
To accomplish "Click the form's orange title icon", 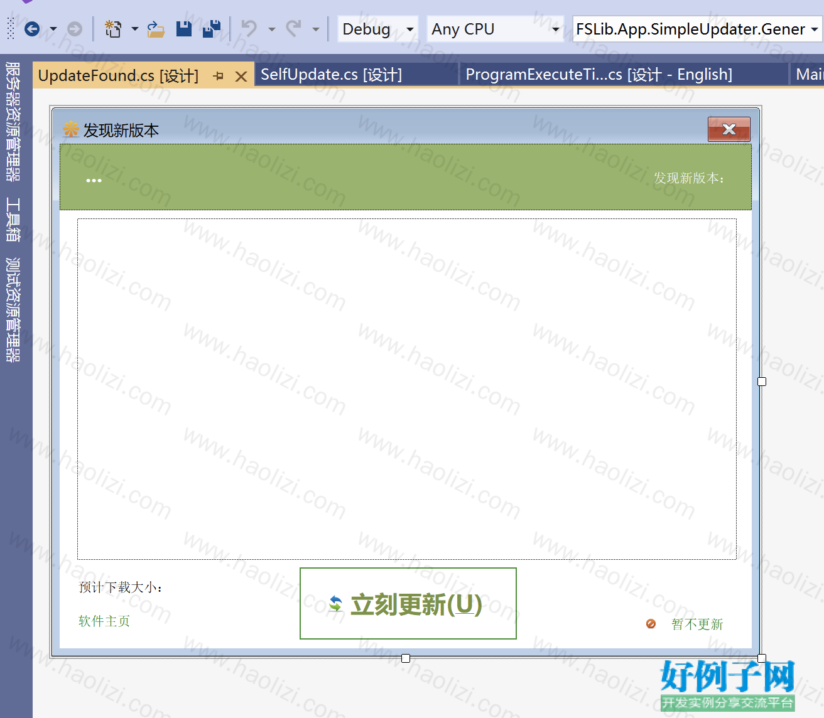I will (x=71, y=129).
